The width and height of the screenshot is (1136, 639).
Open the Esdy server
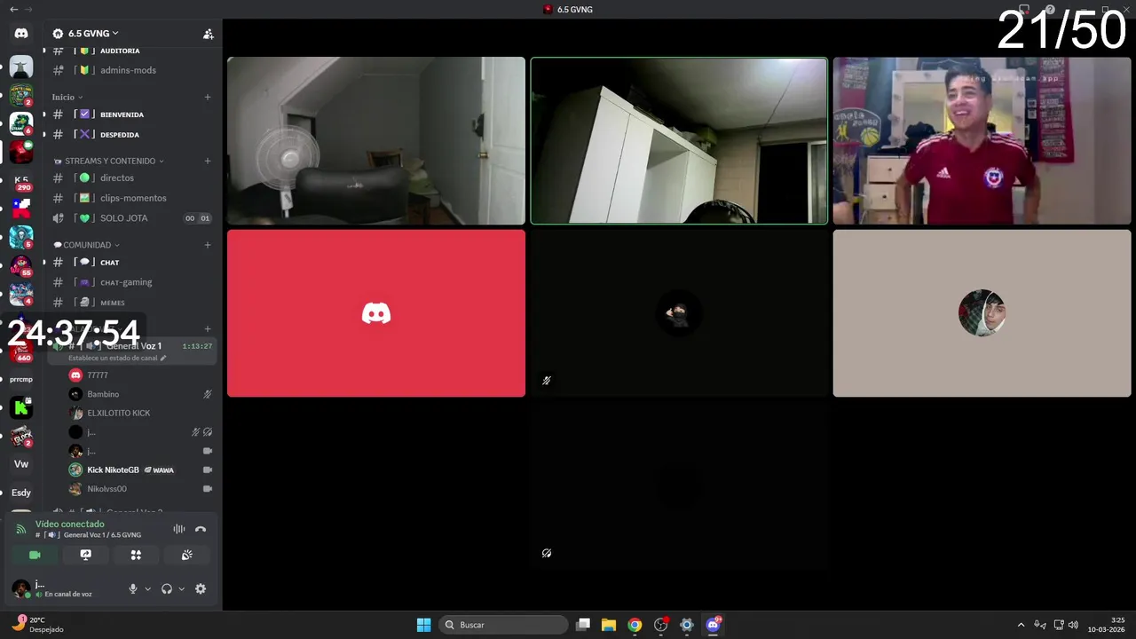(x=21, y=493)
